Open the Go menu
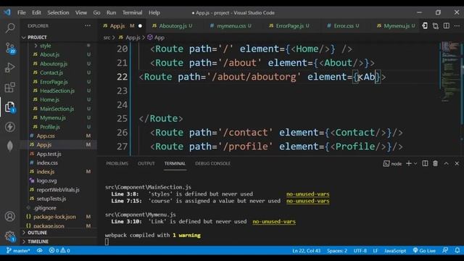The height and width of the screenshot is (261, 464). click(96, 12)
